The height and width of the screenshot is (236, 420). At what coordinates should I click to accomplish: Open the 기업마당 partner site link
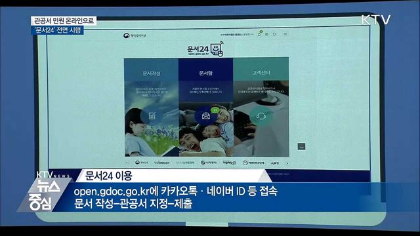(229, 163)
